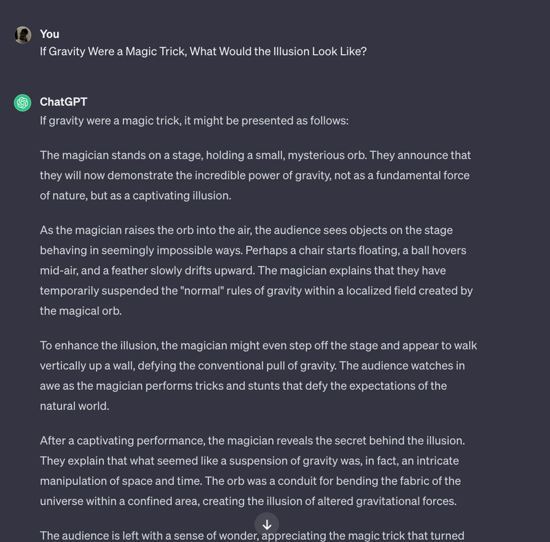Click the paragraph starting "After a captivating performance"
Screen dimensions: 550x542
pyautogui.click(x=252, y=470)
